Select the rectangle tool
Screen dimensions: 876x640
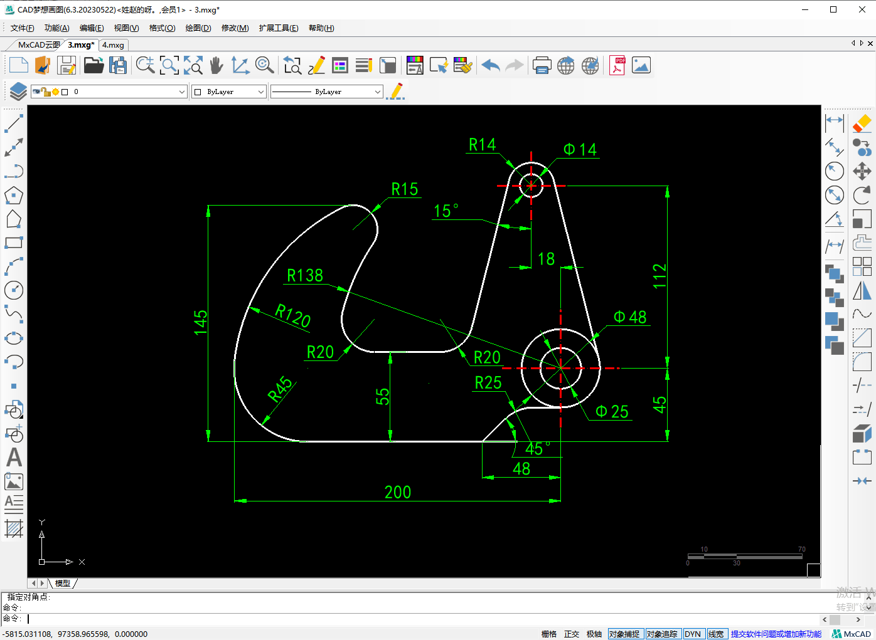[x=14, y=243]
